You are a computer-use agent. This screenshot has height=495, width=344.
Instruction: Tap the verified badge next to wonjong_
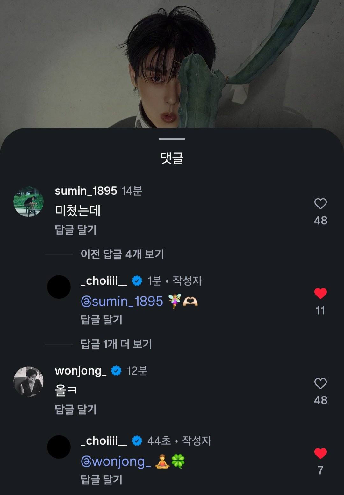116,371
